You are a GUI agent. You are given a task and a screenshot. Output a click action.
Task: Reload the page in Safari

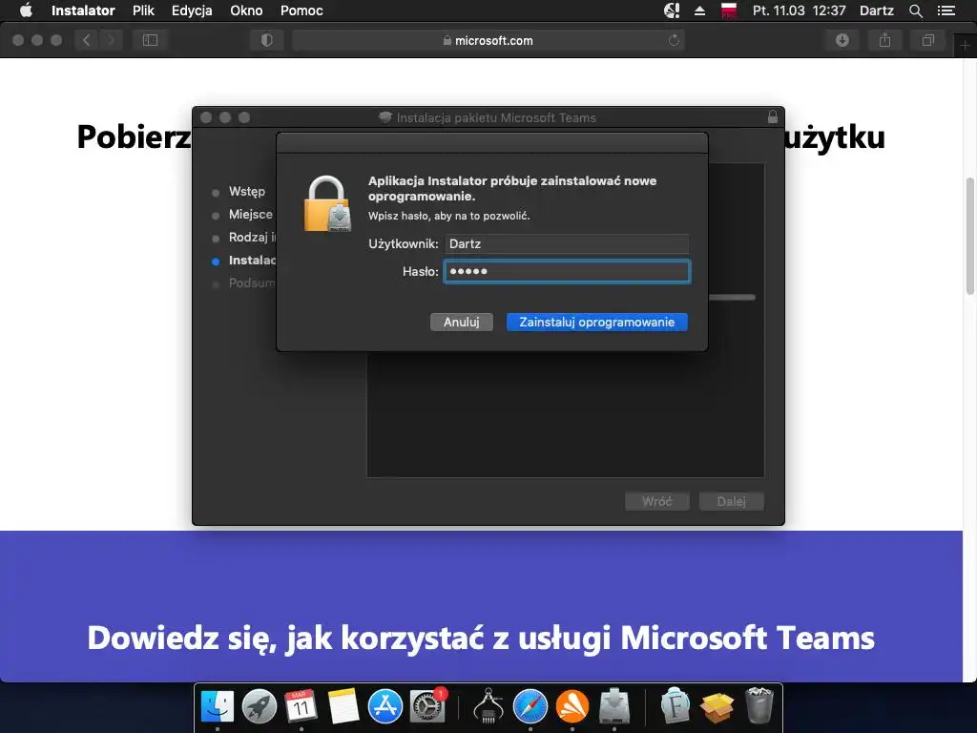click(x=674, y=40)
